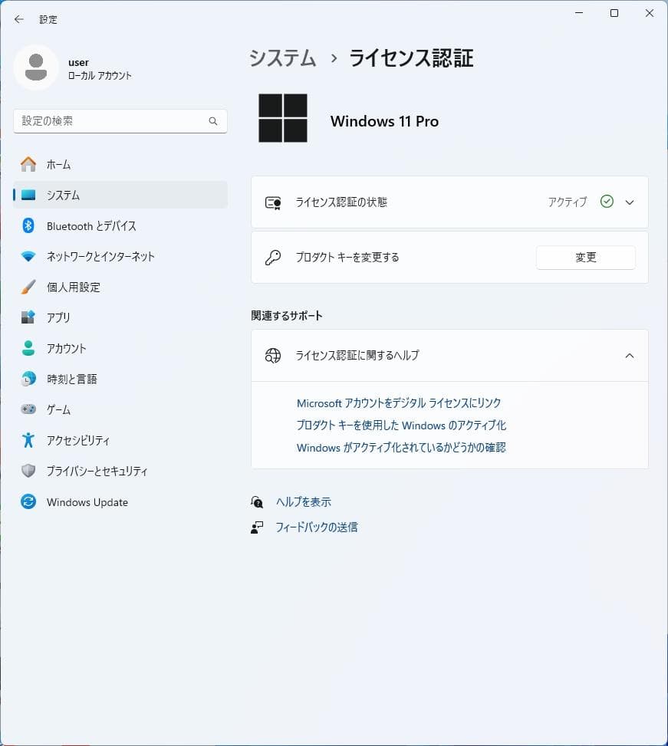Screen dimensions: 668x746
Task: Go to ホーム in the sidebar
Action: tap(61, 164)
